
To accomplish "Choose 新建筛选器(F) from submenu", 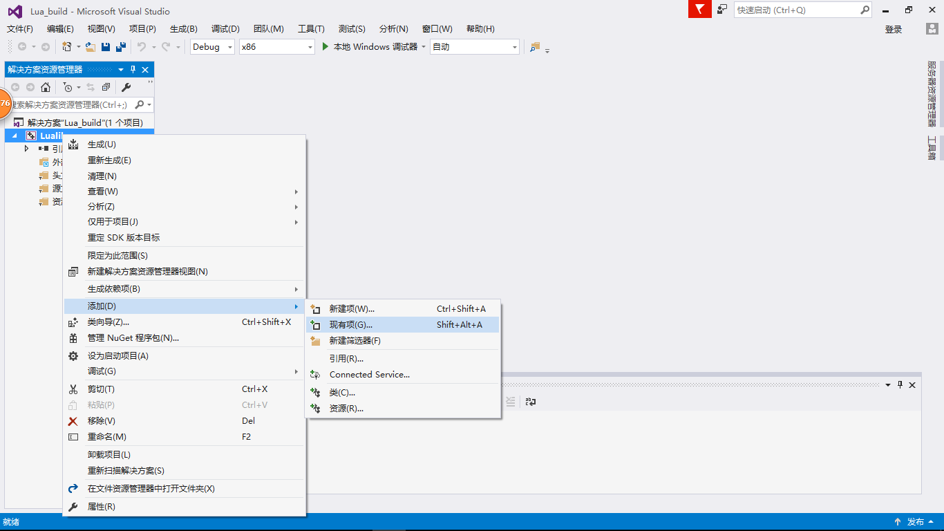I will point(402,341).
